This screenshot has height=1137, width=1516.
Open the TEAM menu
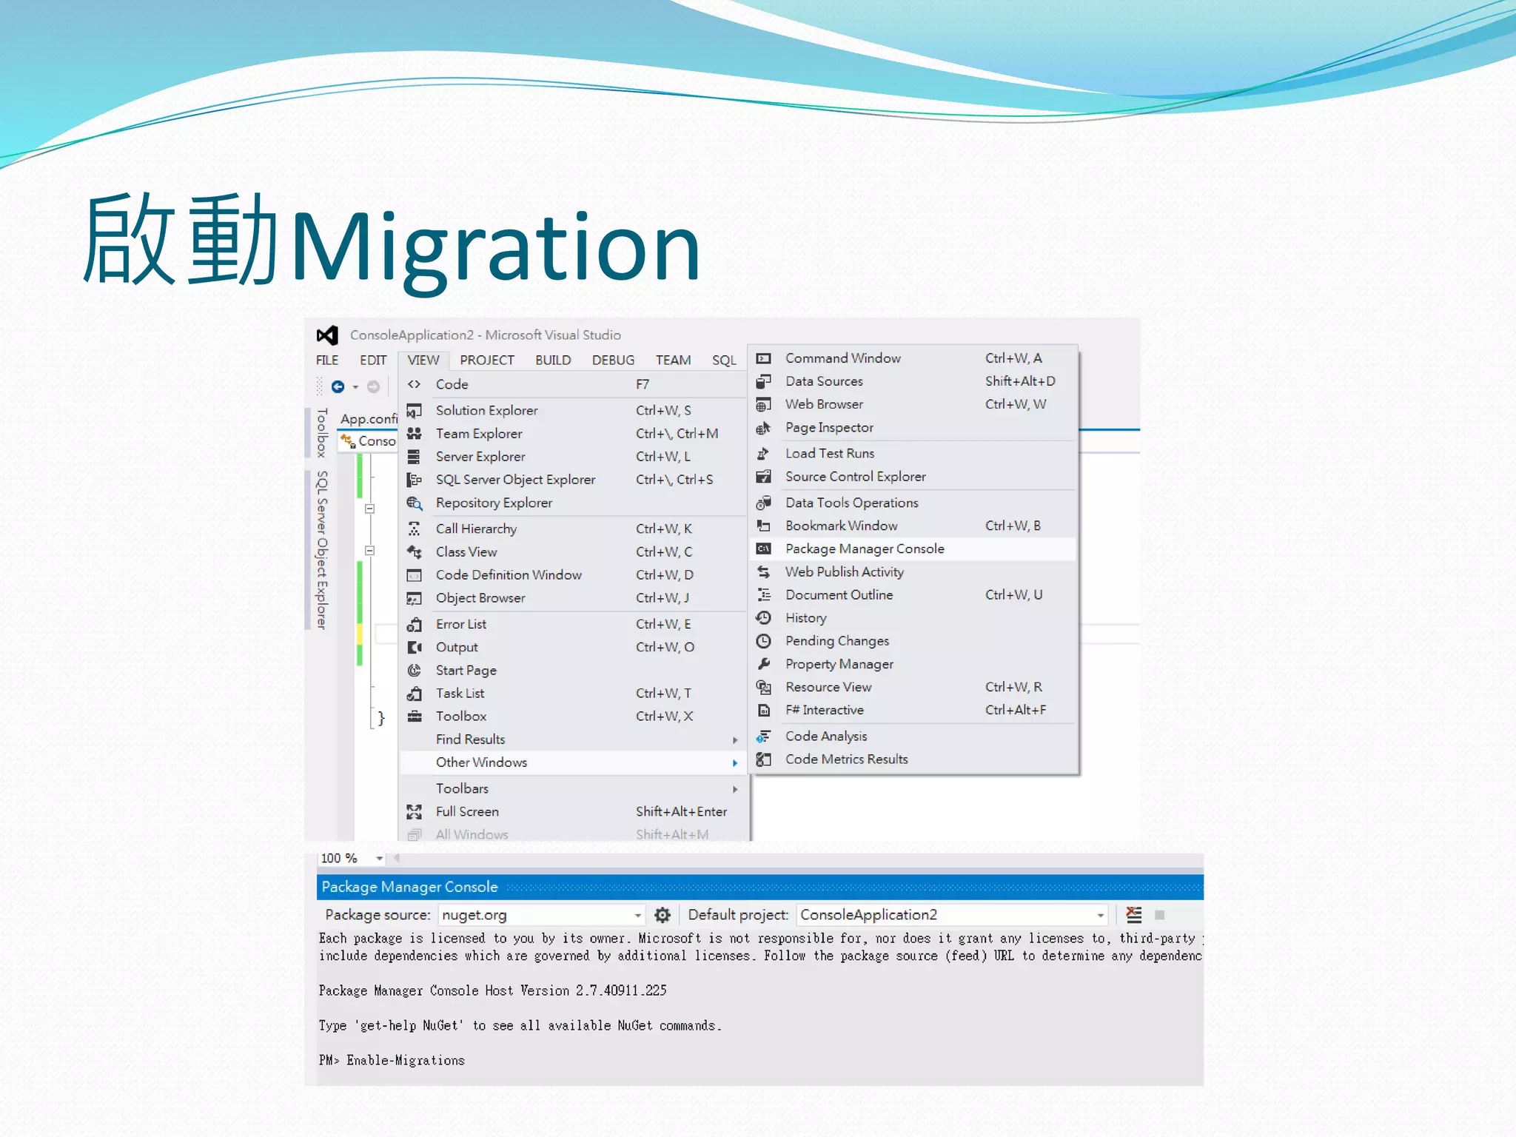click(x=673, y=360)
